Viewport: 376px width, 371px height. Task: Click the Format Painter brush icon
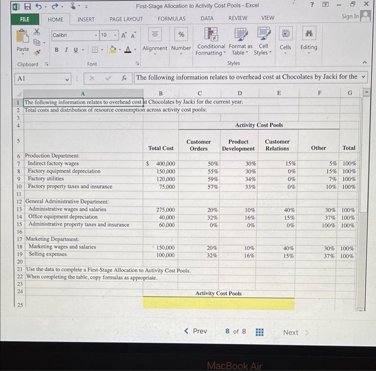pyautogui.click(x=37, y=52)
